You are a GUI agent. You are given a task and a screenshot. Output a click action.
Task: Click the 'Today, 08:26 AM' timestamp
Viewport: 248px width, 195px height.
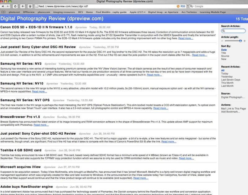click(100, 27)
